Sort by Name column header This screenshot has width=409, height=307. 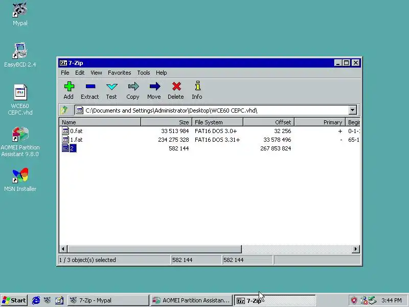click(100, 122)
